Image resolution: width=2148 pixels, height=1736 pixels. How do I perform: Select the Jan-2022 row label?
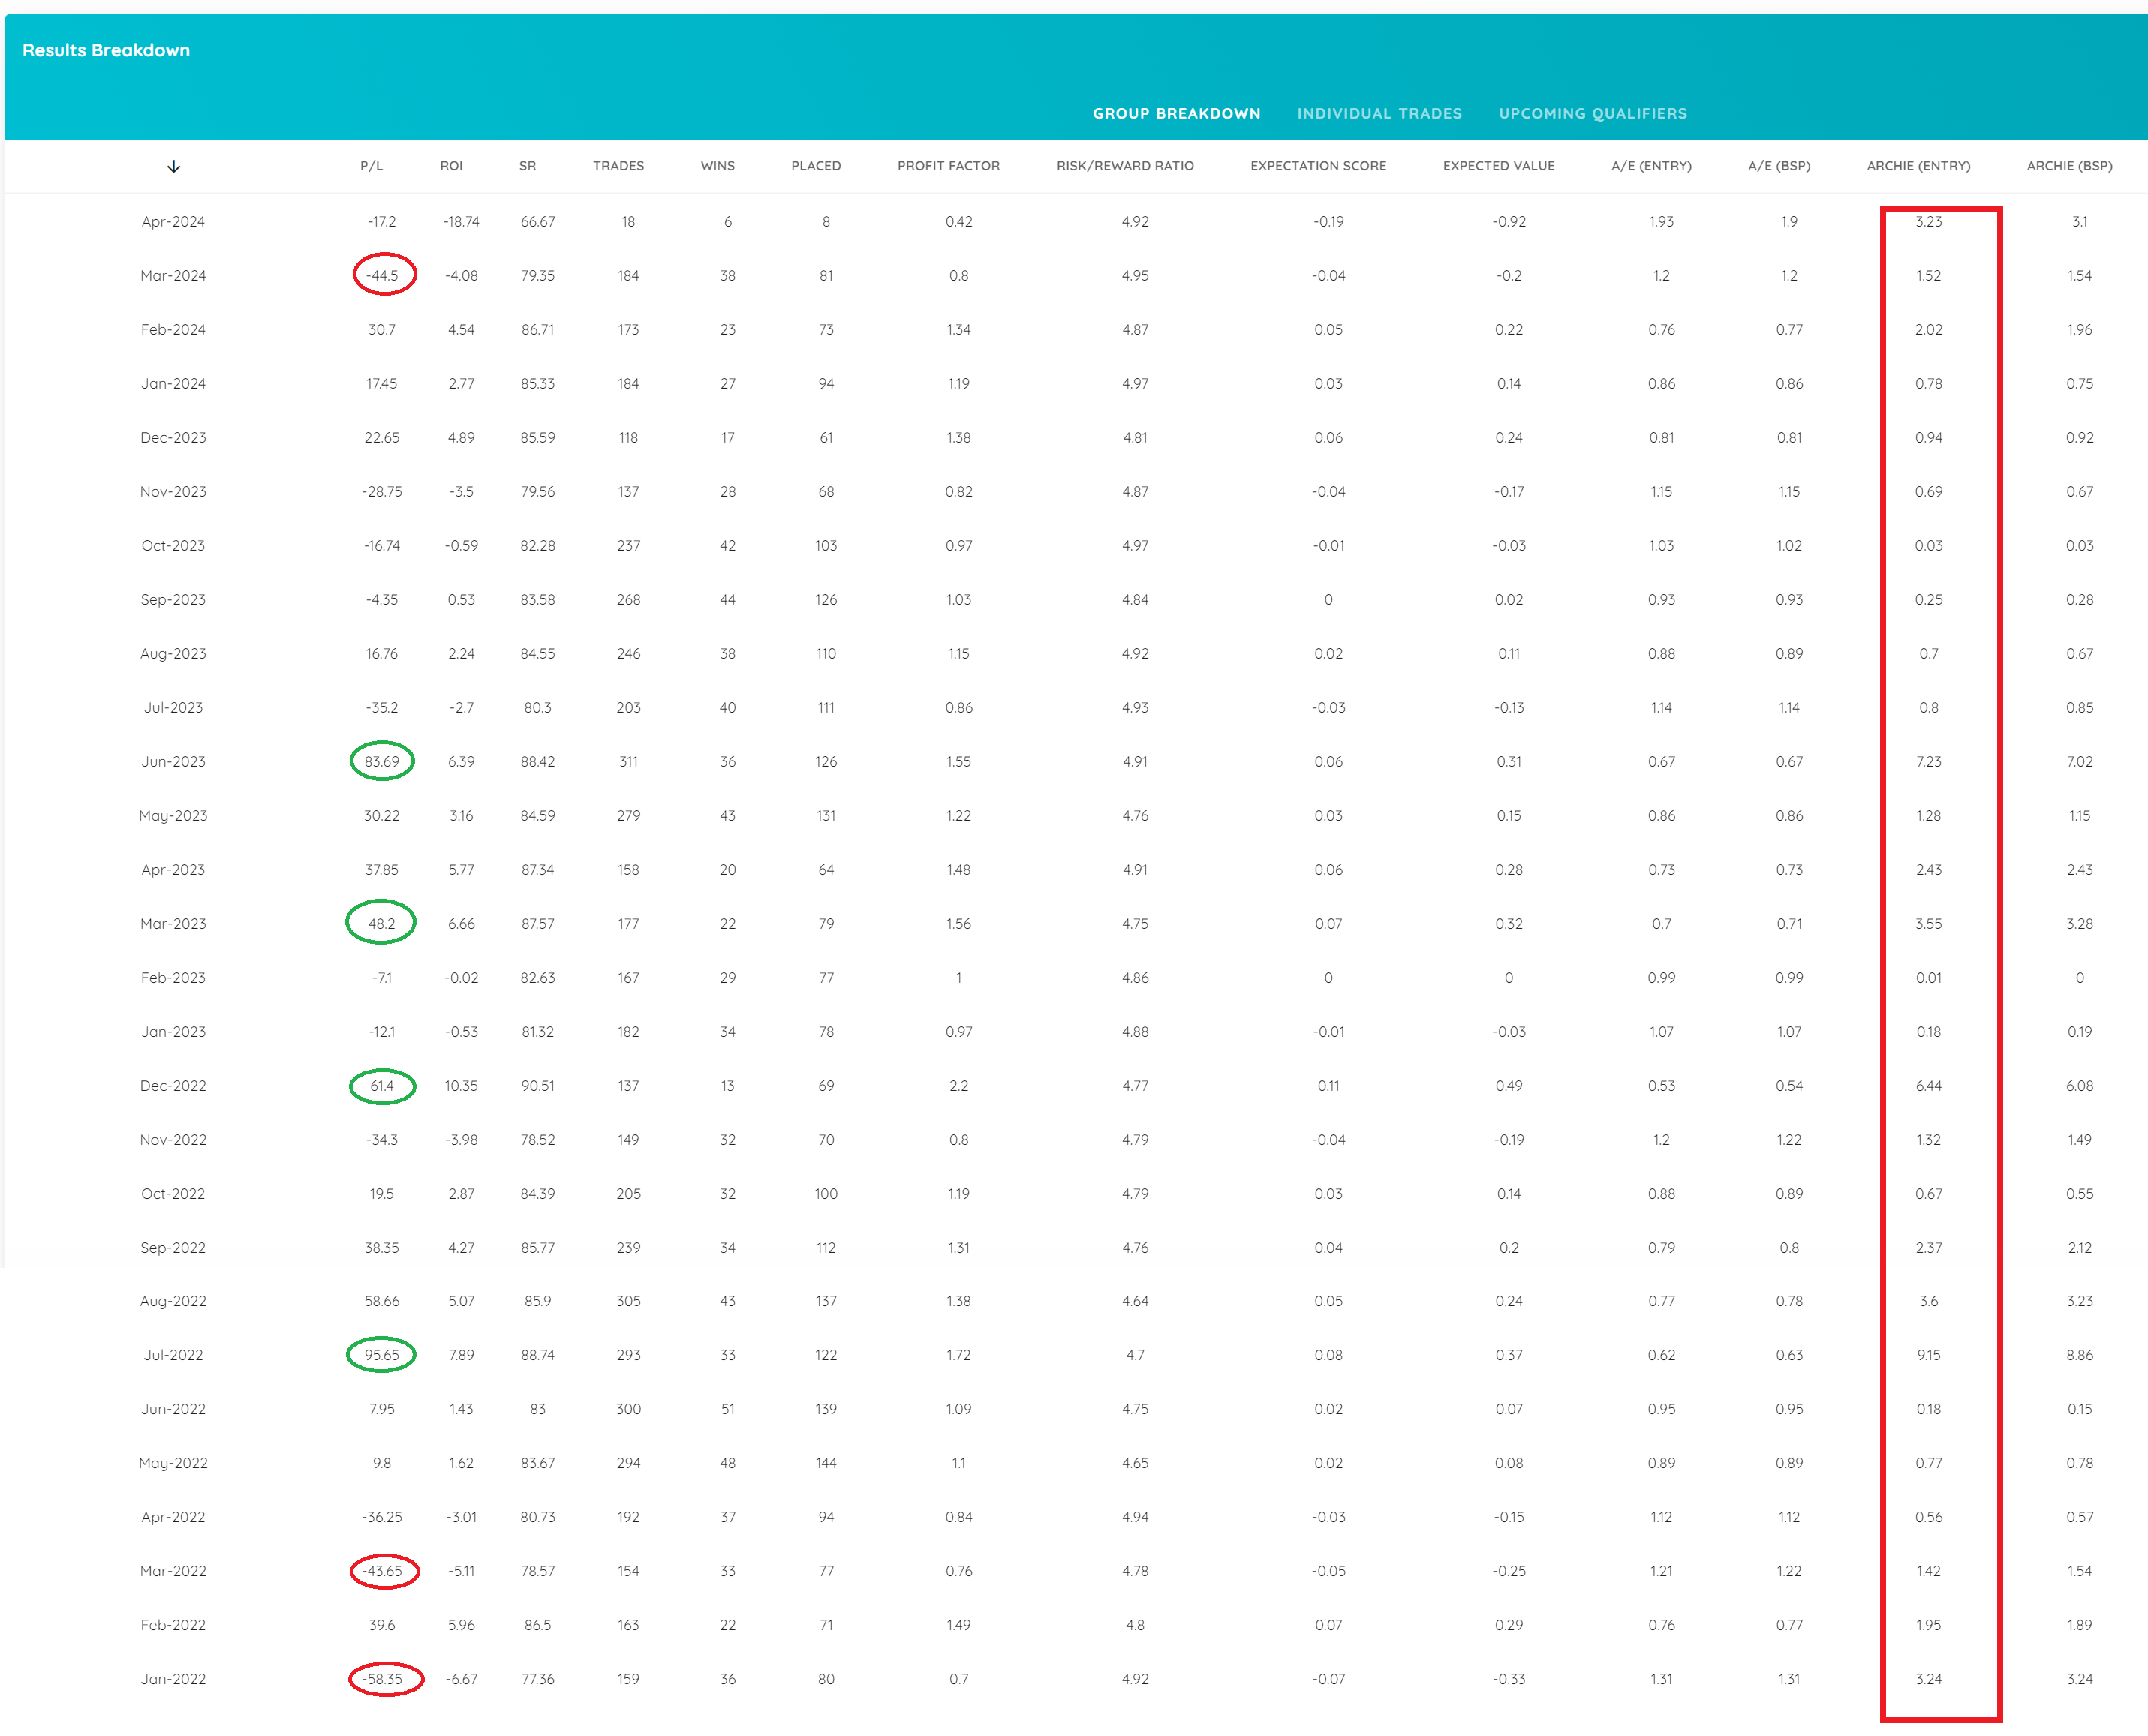tap(173, 1679)
